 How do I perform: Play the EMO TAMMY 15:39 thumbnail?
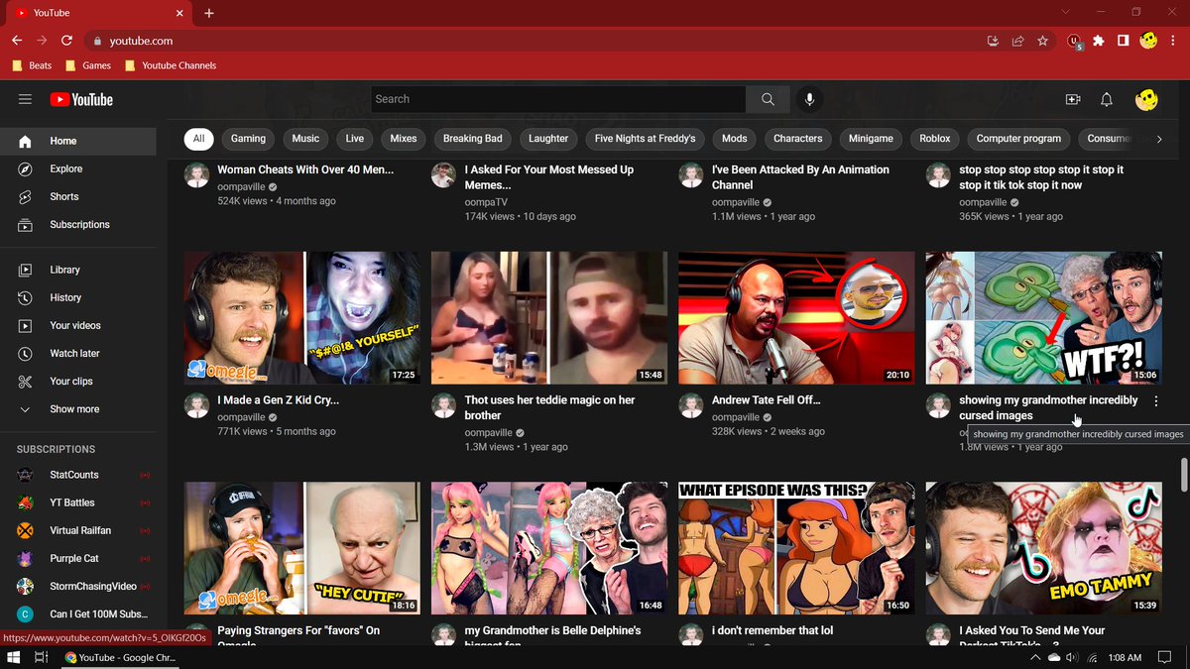[1044, 548]
